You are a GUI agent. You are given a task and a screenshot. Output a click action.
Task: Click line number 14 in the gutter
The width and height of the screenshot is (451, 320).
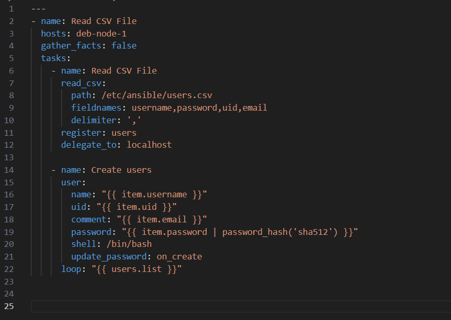click(9, 170)
